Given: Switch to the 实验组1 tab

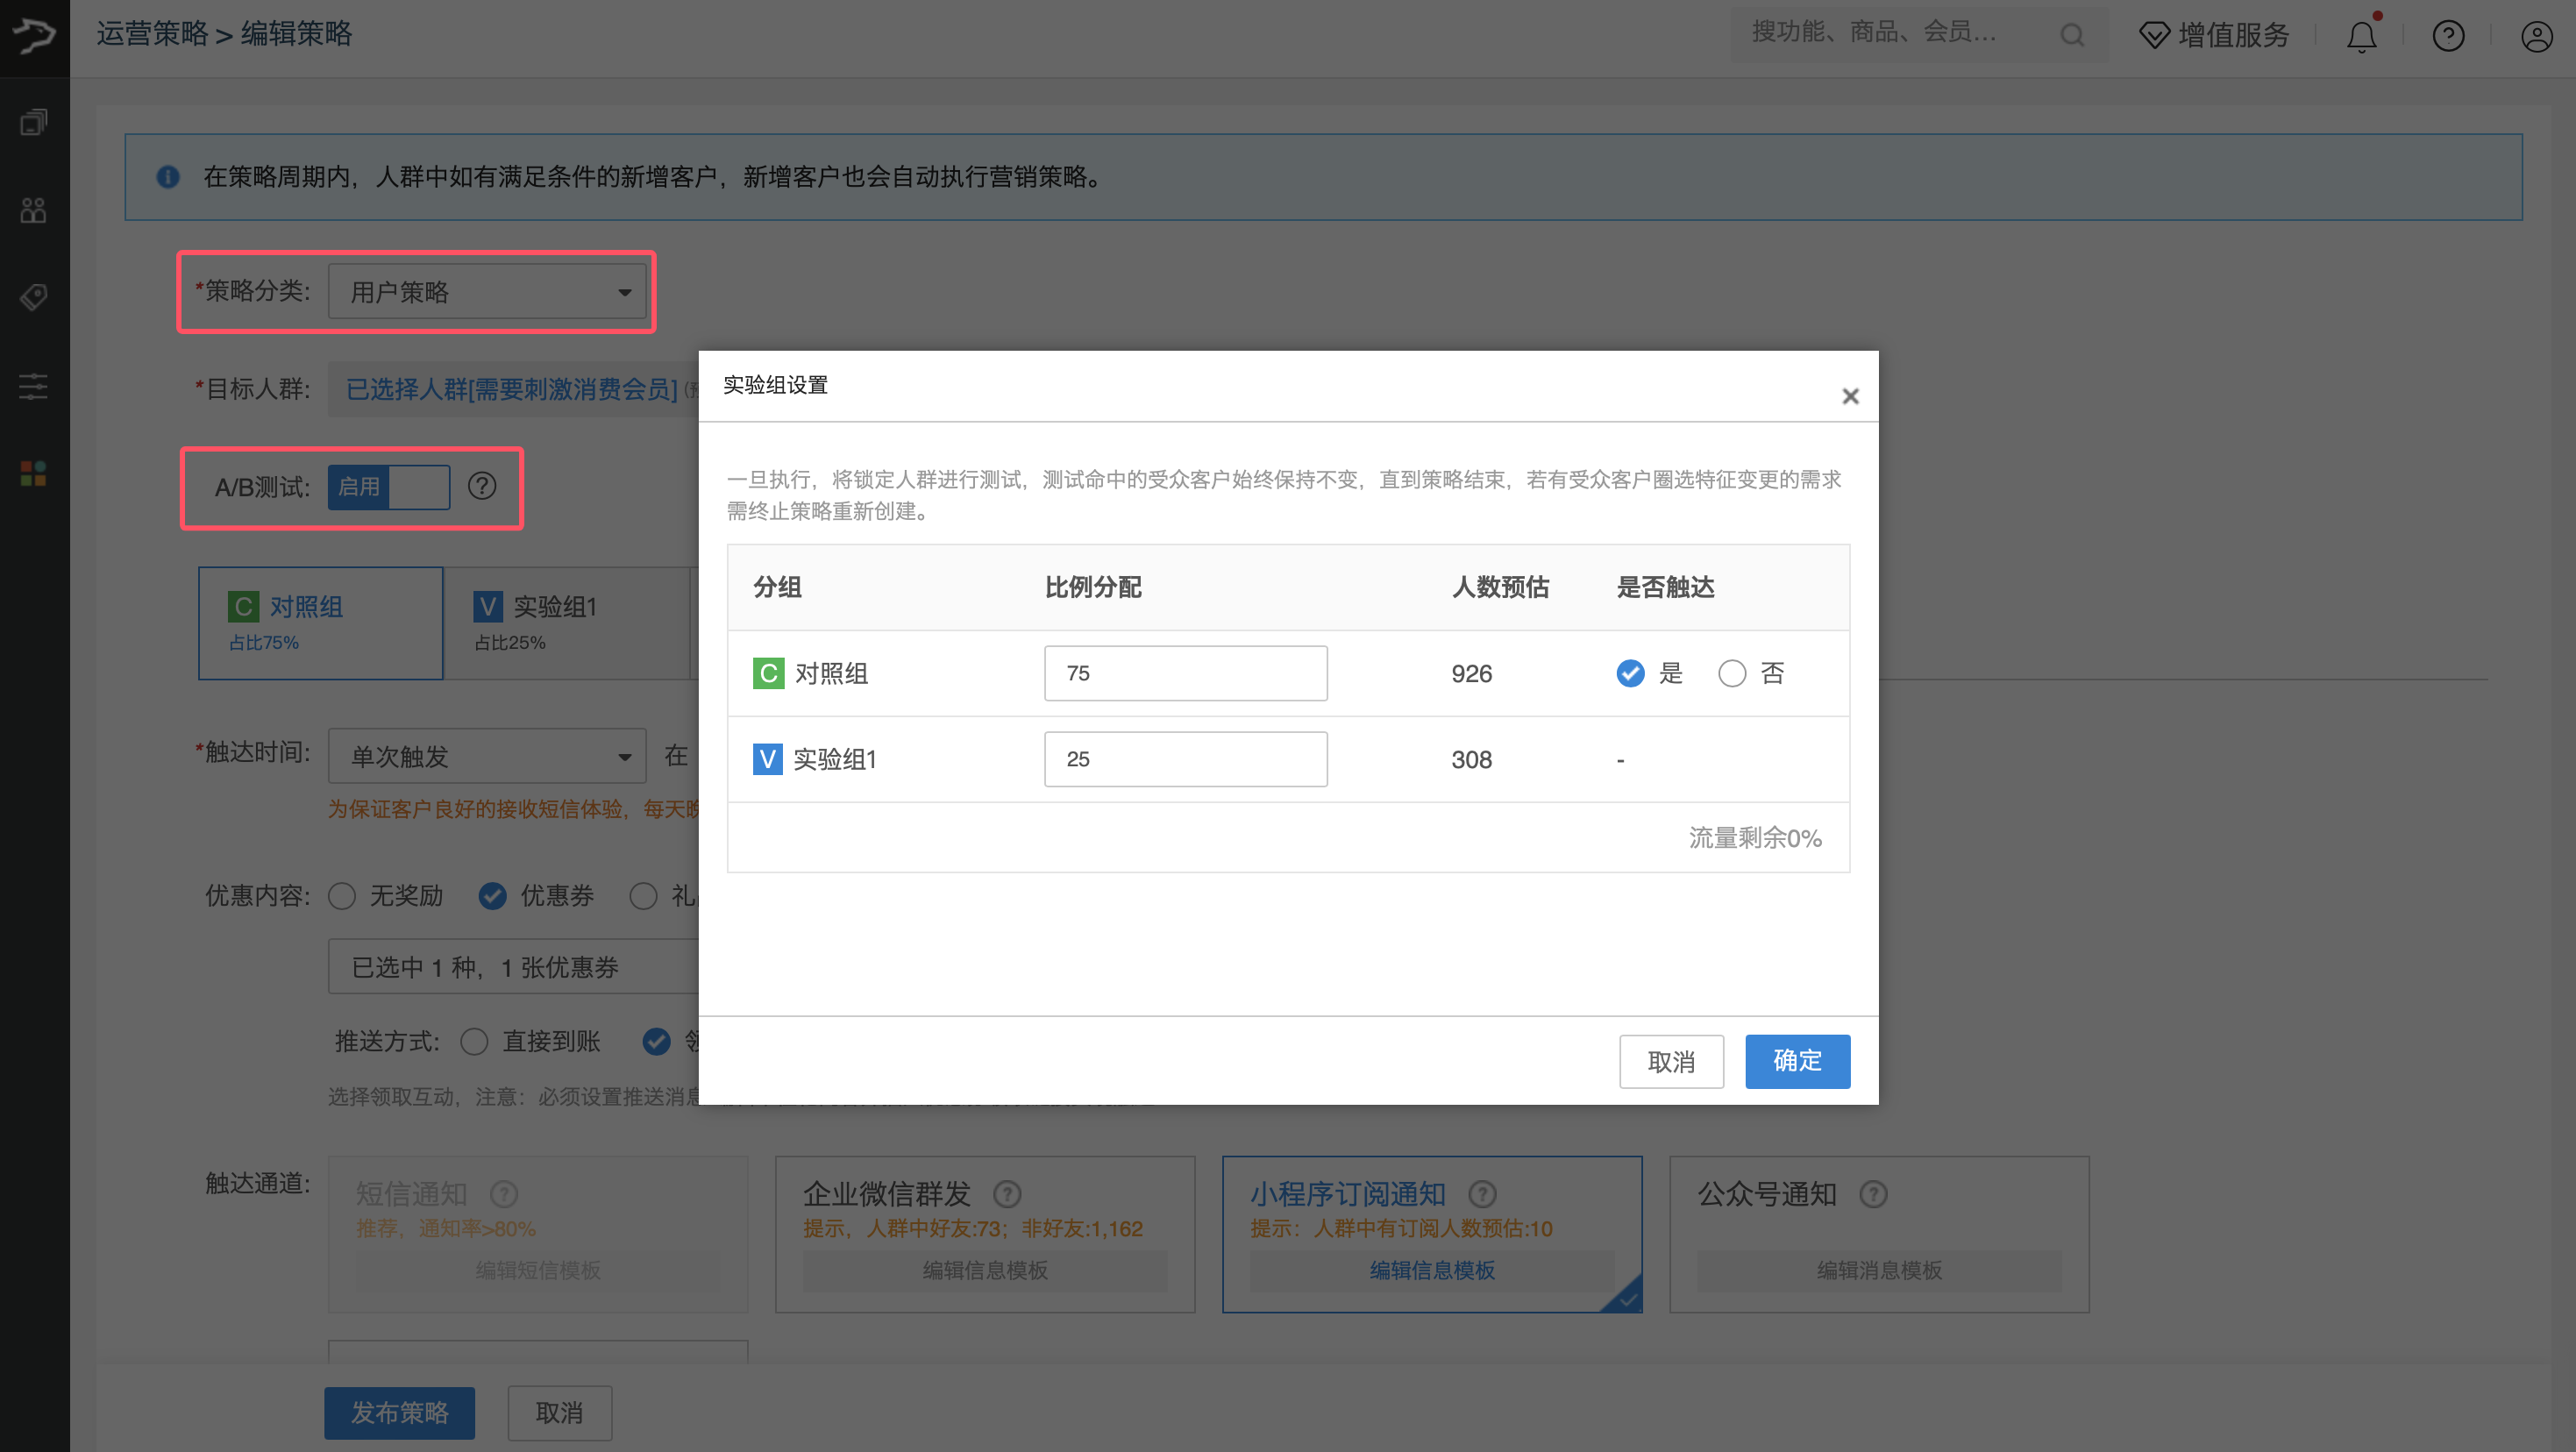Looking at the screenshot, I should click(565, 623).
